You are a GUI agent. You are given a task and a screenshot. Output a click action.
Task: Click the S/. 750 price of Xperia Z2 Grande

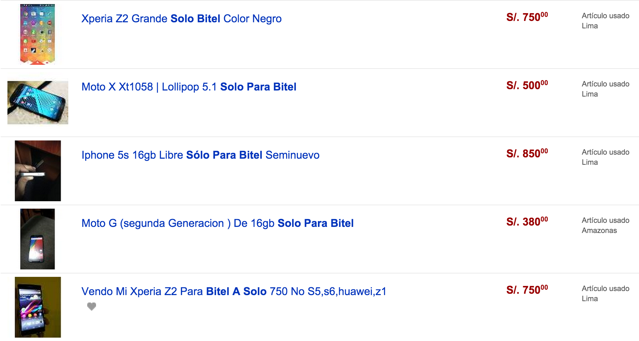(527, 17)
